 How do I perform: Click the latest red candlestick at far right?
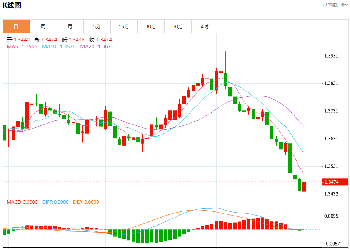304,187
